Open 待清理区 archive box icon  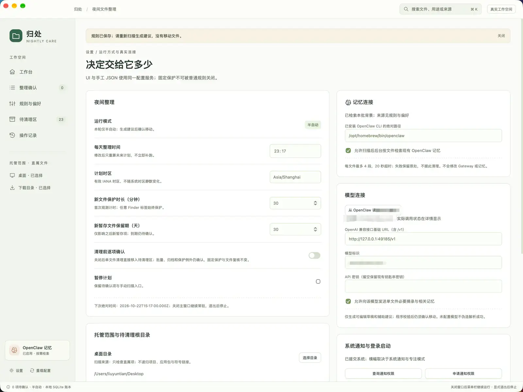point(12,119)
